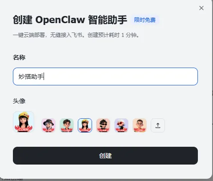Choose the white-haired avatar with red sunglasses

[x=121, y=125]
